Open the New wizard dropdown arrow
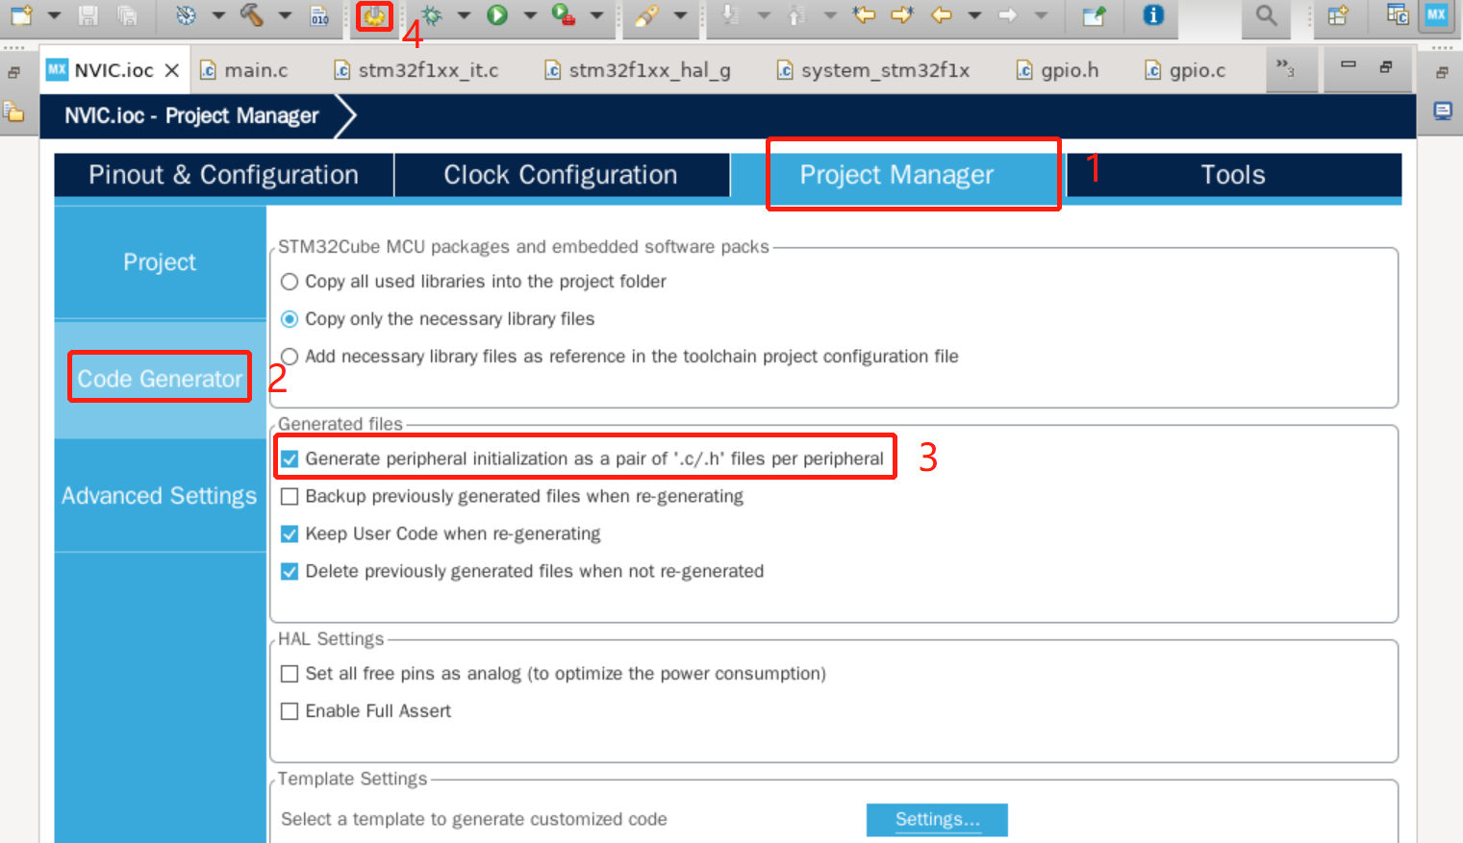 click(x=54, y=15)
